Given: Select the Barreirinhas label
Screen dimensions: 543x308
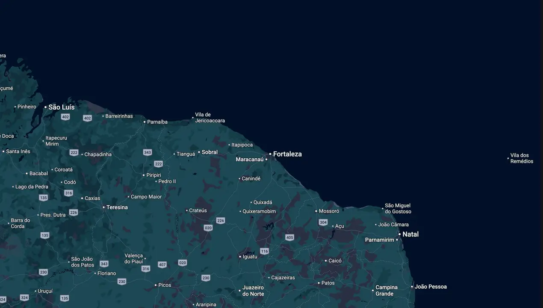Looking at the screenshot, I should pos(119,116).
